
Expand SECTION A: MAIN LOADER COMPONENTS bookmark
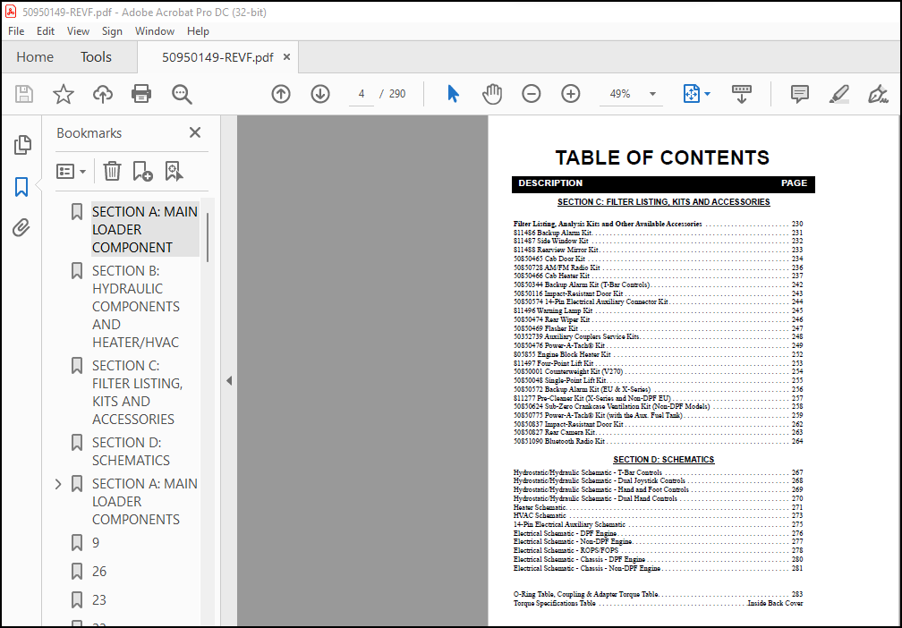tap(58, 484)
